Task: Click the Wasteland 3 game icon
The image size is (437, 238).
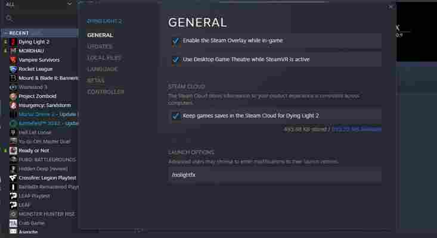Action: pos(13,87)
